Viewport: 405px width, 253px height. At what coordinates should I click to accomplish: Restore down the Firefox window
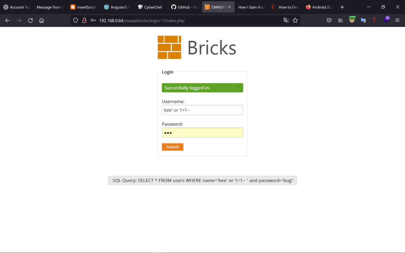[383, 7]
